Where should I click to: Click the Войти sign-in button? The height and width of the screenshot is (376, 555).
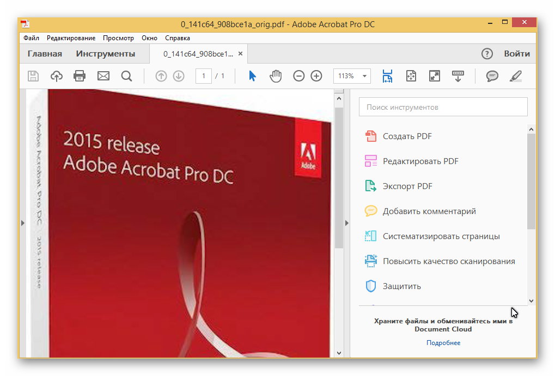pyautogui.click(x=516, y=54)
